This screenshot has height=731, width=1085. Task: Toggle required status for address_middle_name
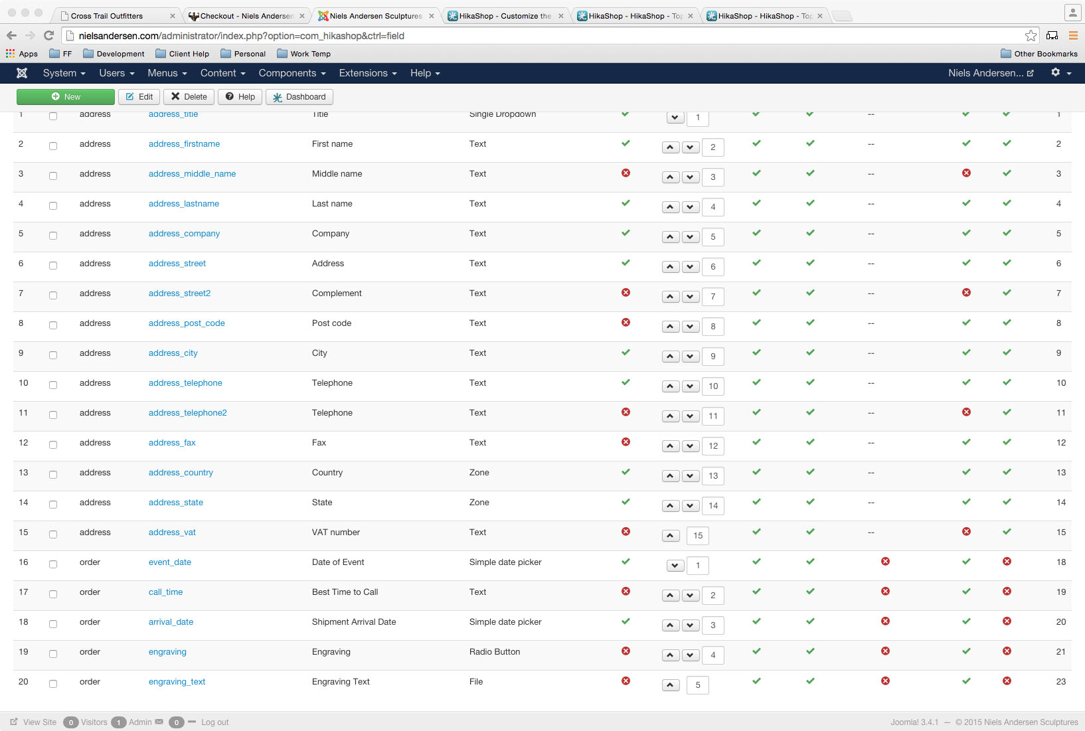pyautogui.click(x=626, y=173)
